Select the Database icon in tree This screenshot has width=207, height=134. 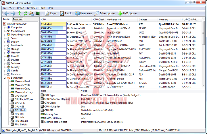click(8, 74)
